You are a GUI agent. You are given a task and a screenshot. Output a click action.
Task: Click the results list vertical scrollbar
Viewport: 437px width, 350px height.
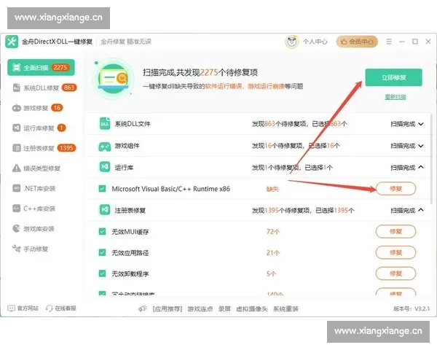432,159
